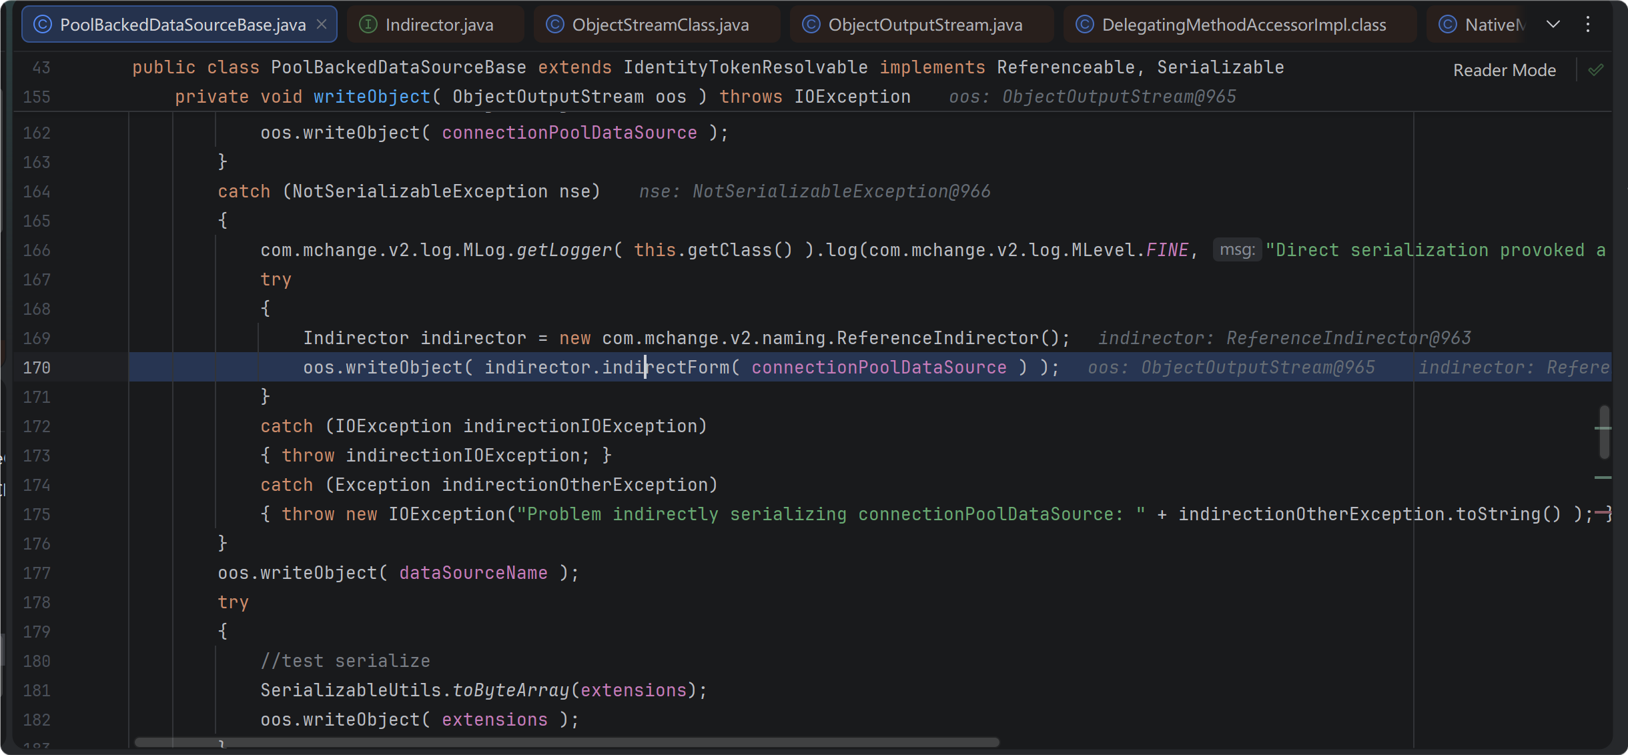Click line number 164 in gutter
The height and width of the screenshot is (755, 1628).
pos(37,191)
